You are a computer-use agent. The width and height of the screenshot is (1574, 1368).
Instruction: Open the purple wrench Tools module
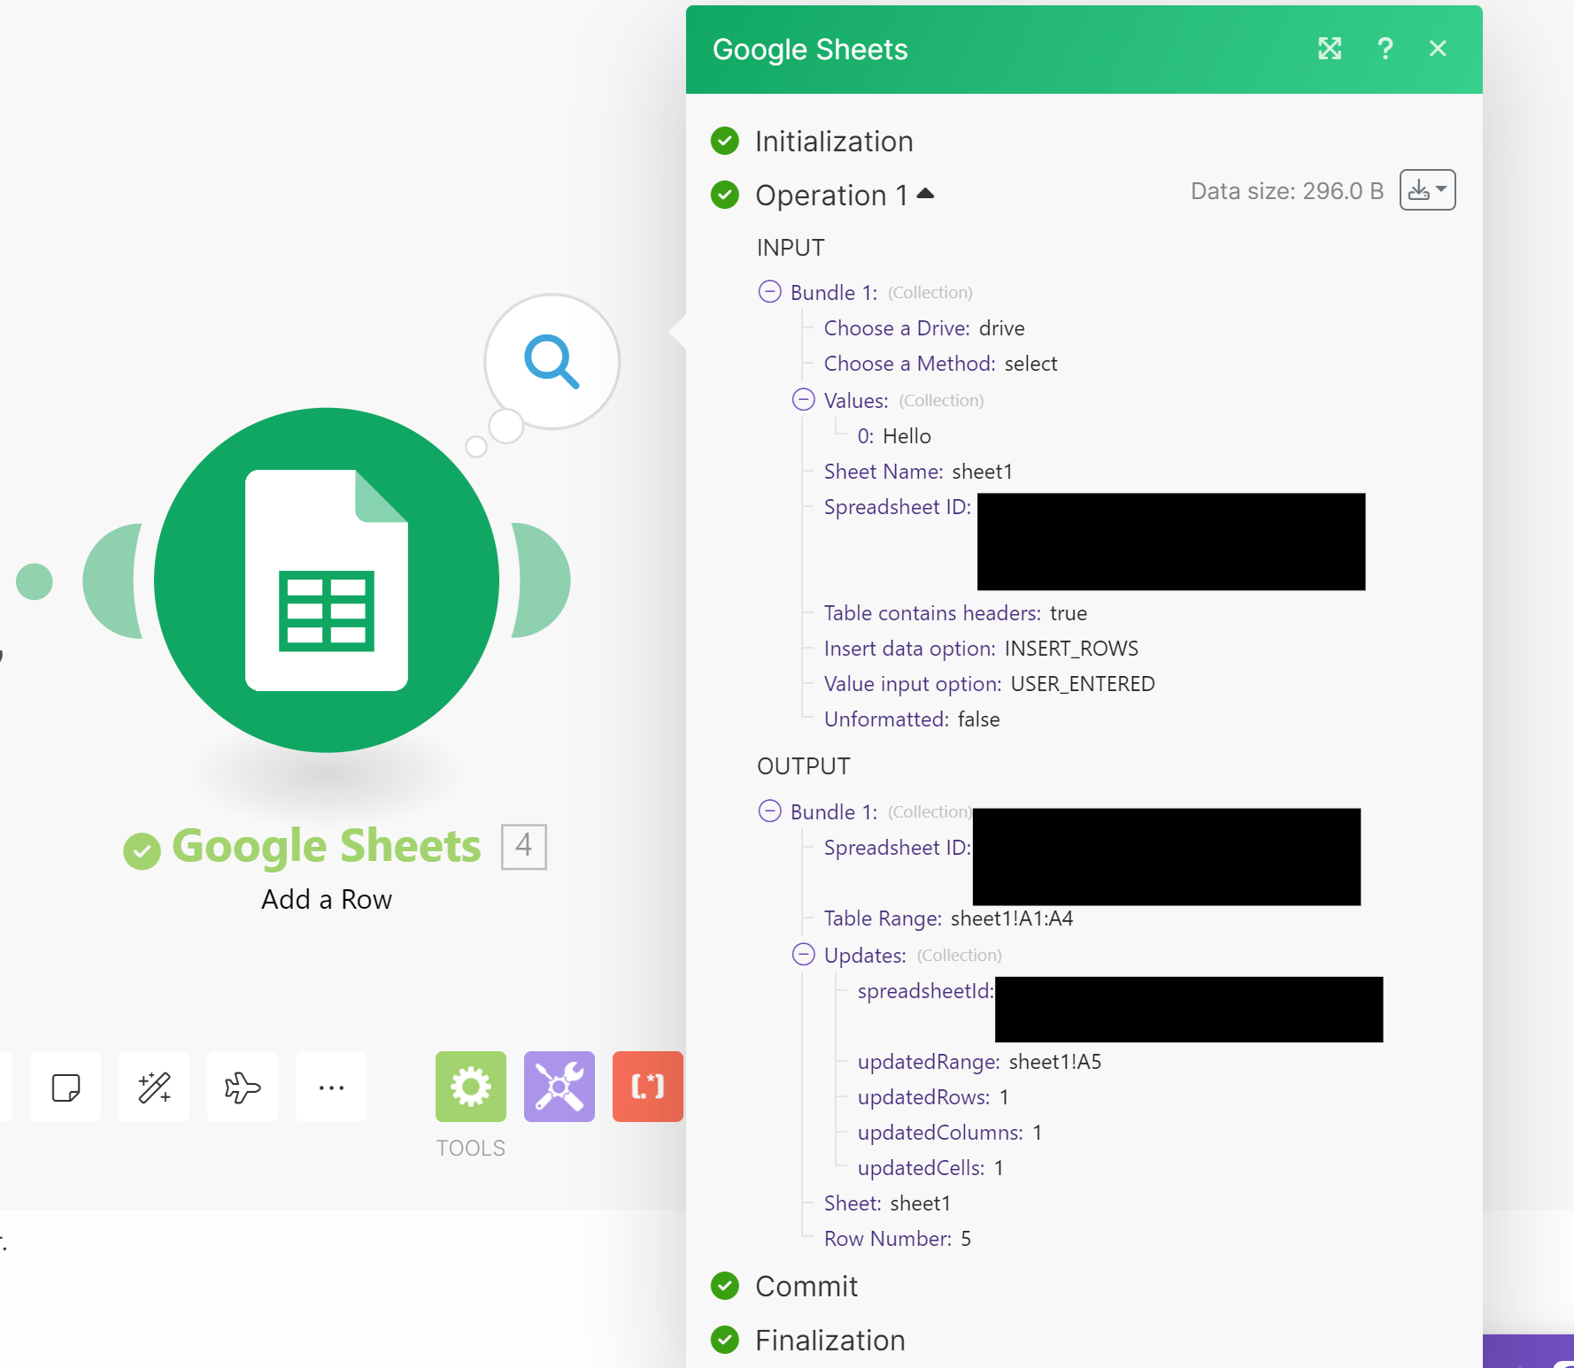tap(559, 1087)
